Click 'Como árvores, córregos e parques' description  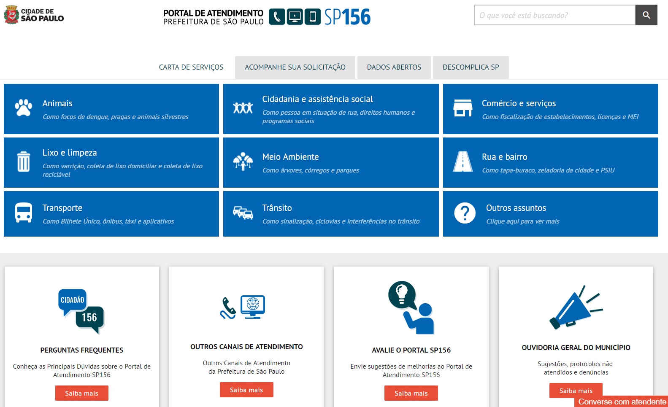pos(311,170)
